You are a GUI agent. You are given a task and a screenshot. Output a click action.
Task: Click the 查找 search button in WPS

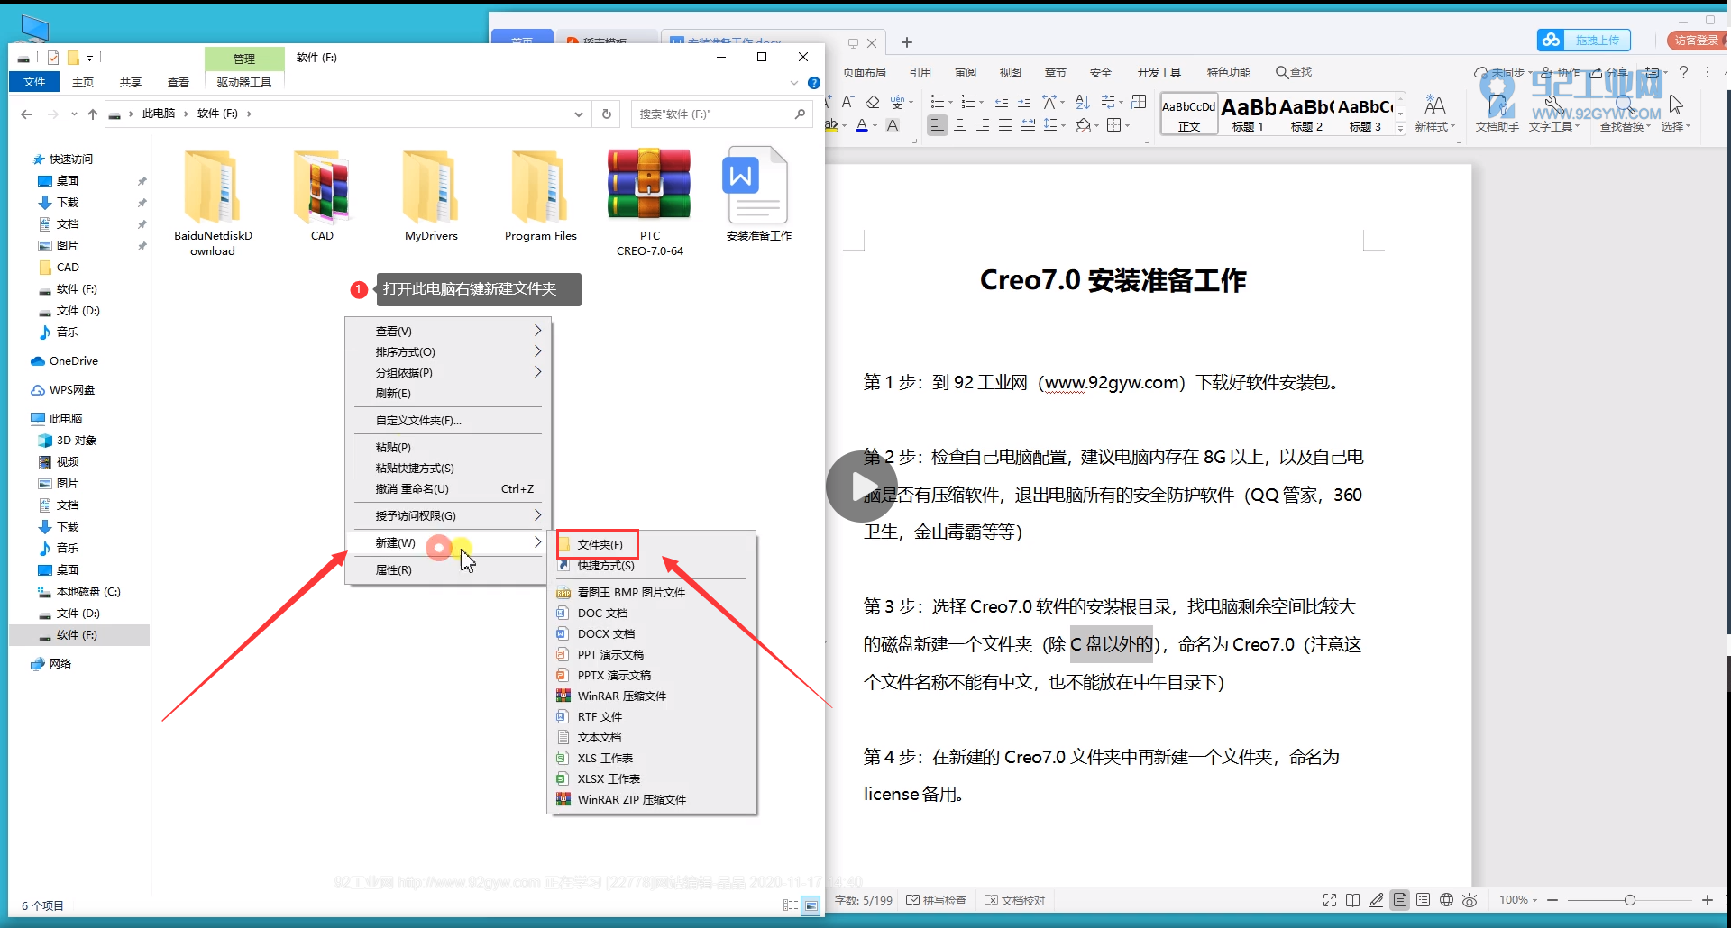point(1294,73)
